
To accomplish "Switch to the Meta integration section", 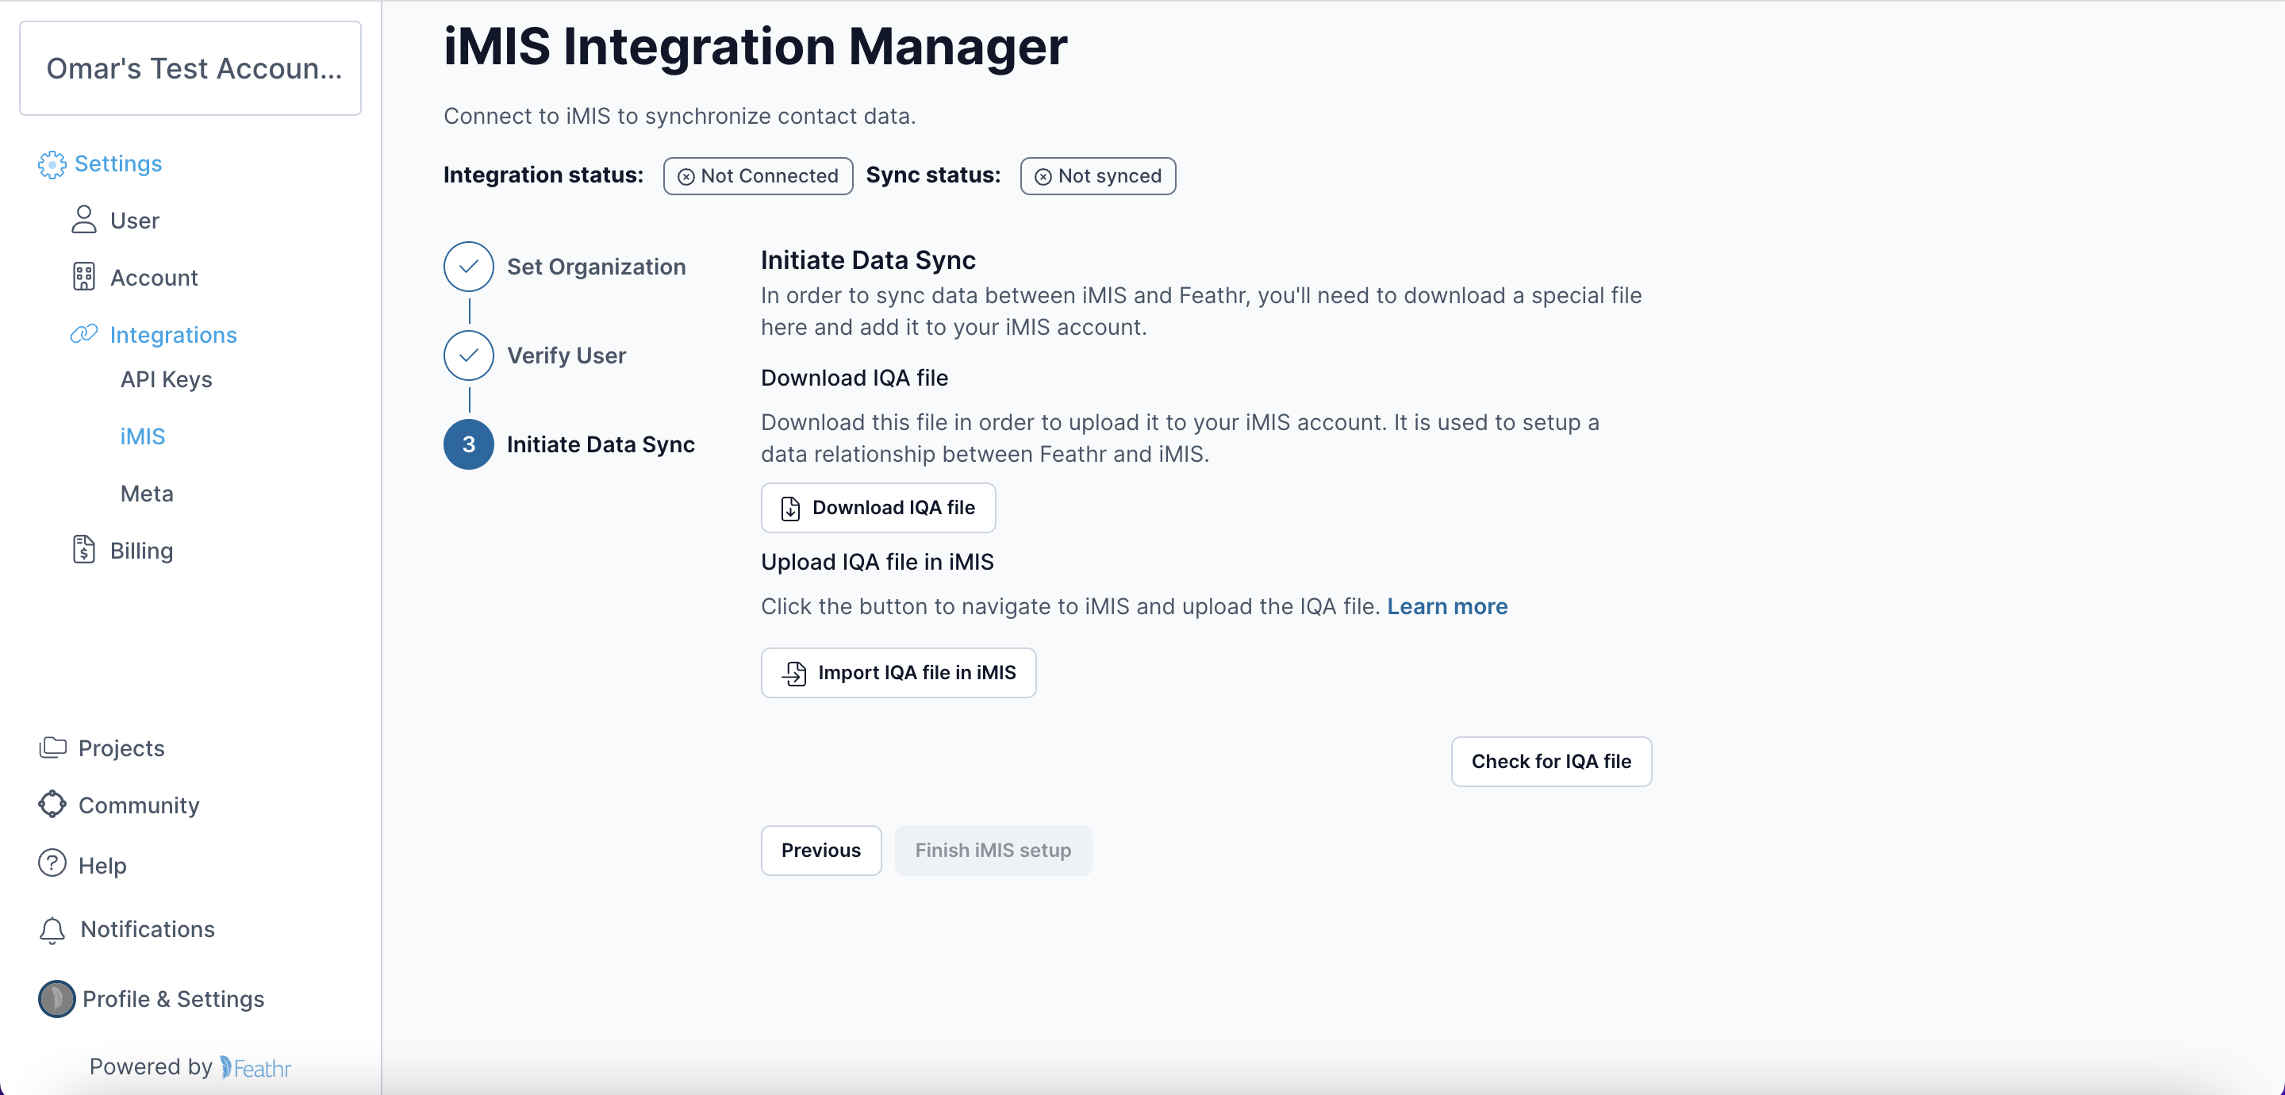I will click(x=146, y=494).
